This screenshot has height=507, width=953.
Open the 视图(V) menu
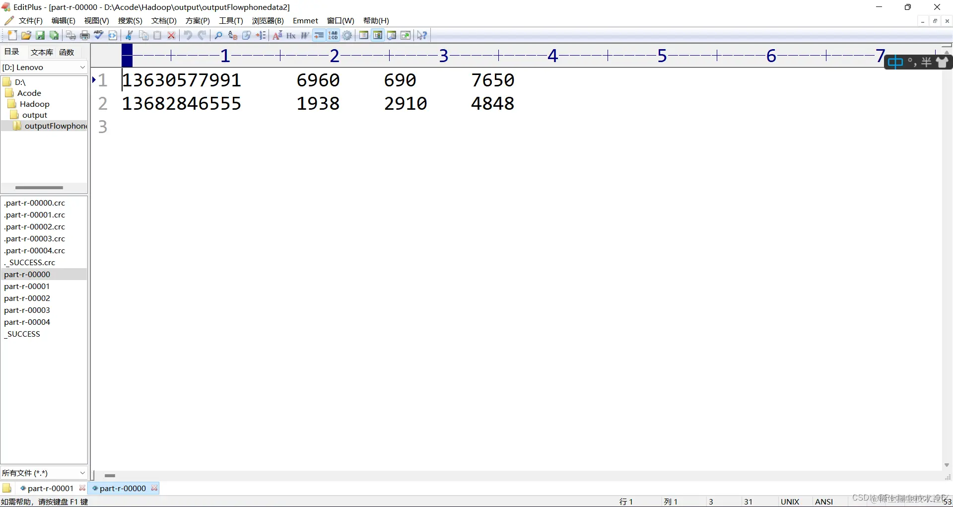coord(96,20)
